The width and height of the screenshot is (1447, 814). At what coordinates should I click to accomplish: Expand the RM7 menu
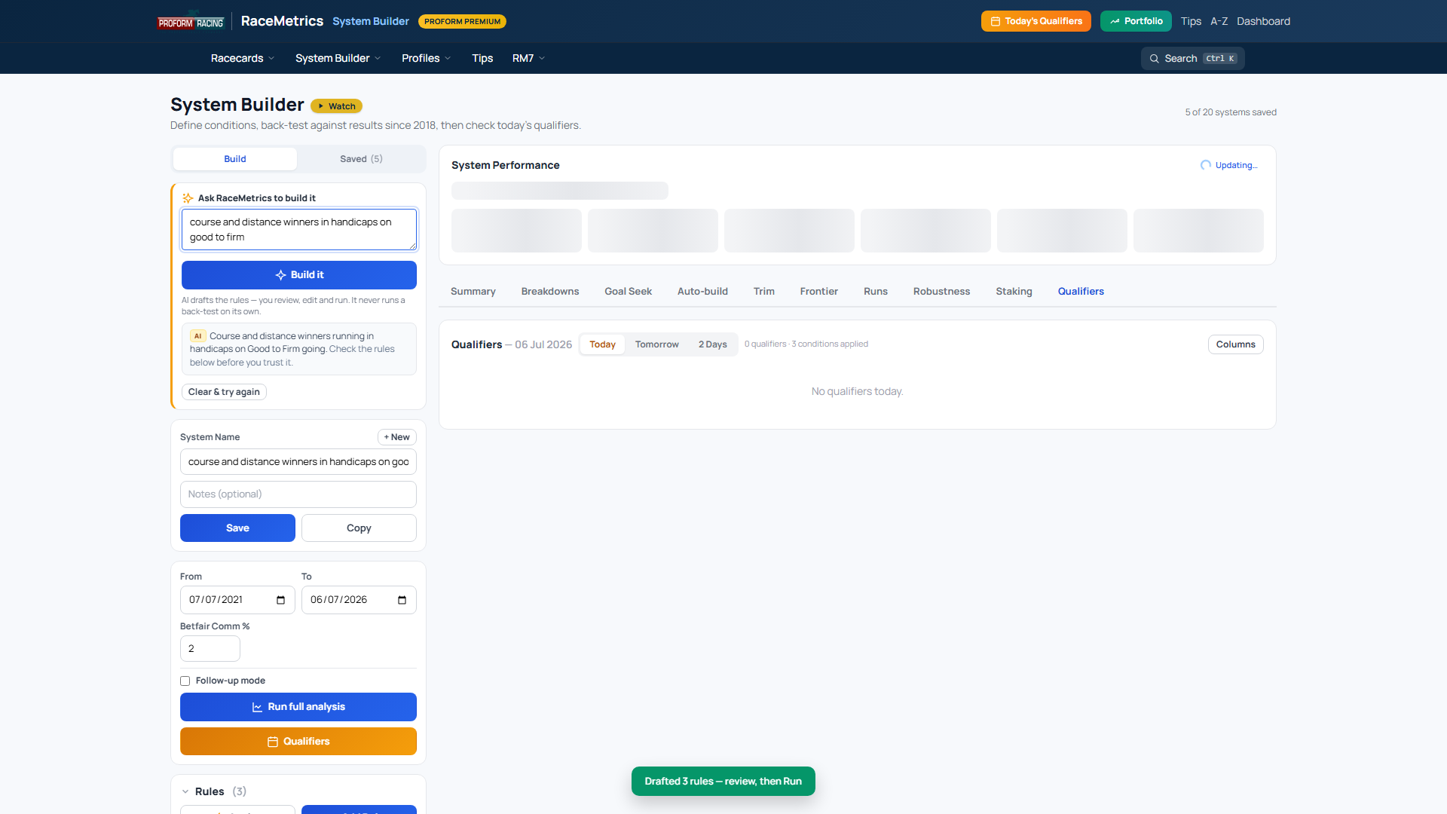point(528,58)
